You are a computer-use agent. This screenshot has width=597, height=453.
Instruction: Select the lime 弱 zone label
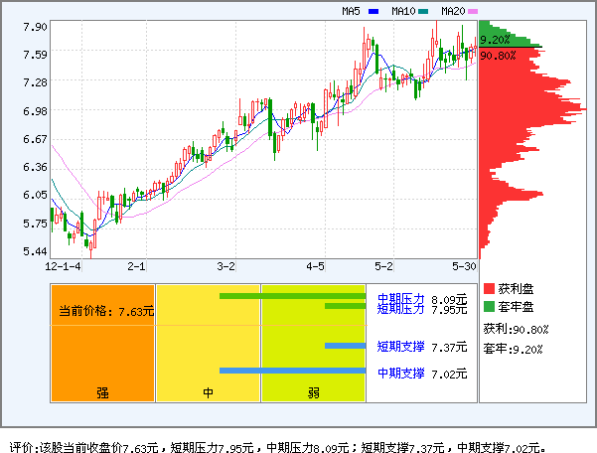[x=313, y=392]
